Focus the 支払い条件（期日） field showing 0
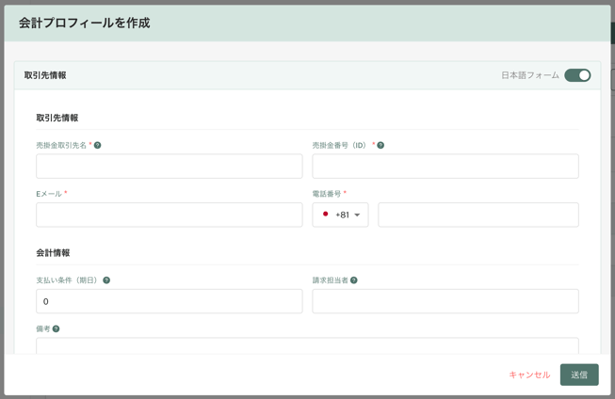The width and height of the screenshot is (615, 399). [x=170, y=301]
